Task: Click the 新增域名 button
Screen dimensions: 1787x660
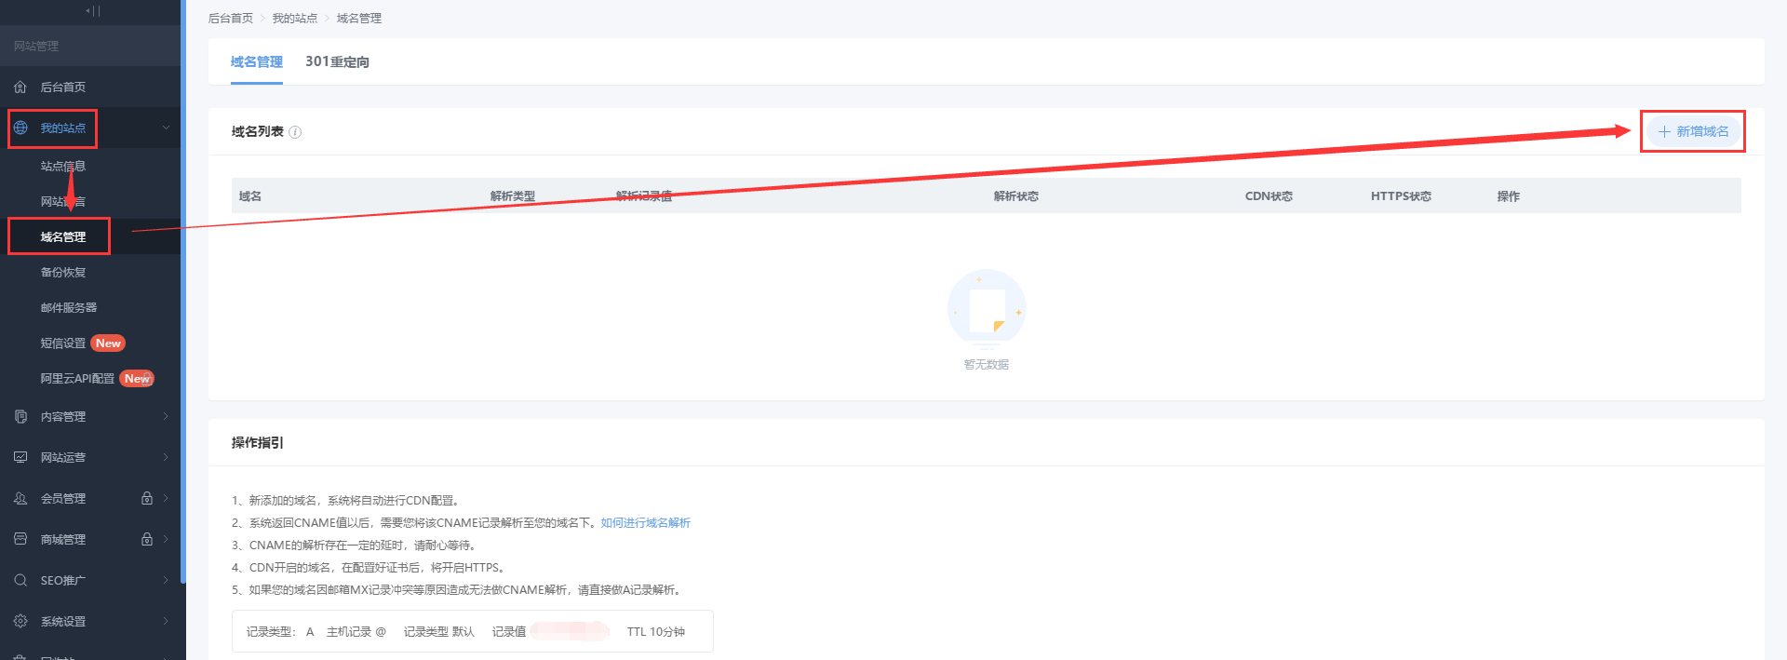Action: pyautogui.click(x=1693, y=131)
